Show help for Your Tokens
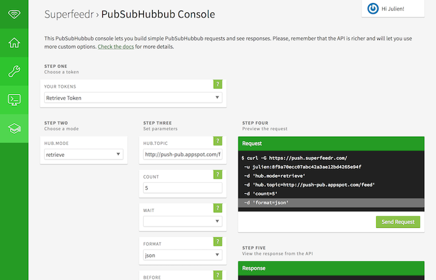The image size is (436, 280). (218, 84)
